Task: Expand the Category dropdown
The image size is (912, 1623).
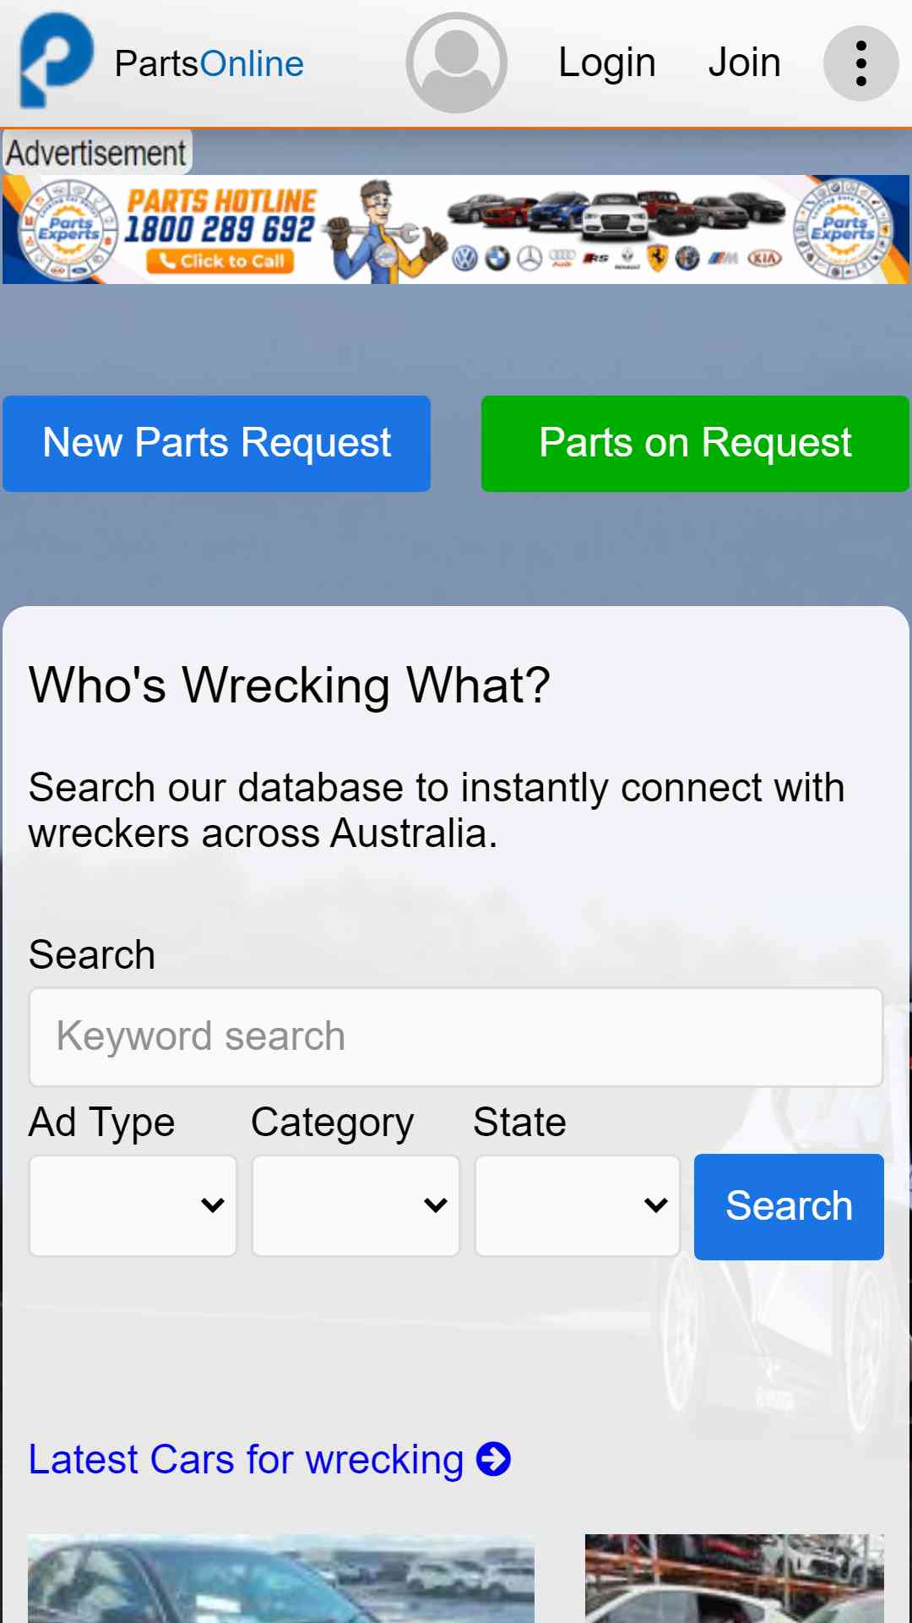Action: (x=356, y=1205)
